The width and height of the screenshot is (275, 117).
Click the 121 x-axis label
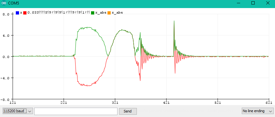click(13, 102)
